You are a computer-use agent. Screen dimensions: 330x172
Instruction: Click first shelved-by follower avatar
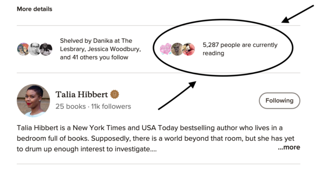point(23,49)
